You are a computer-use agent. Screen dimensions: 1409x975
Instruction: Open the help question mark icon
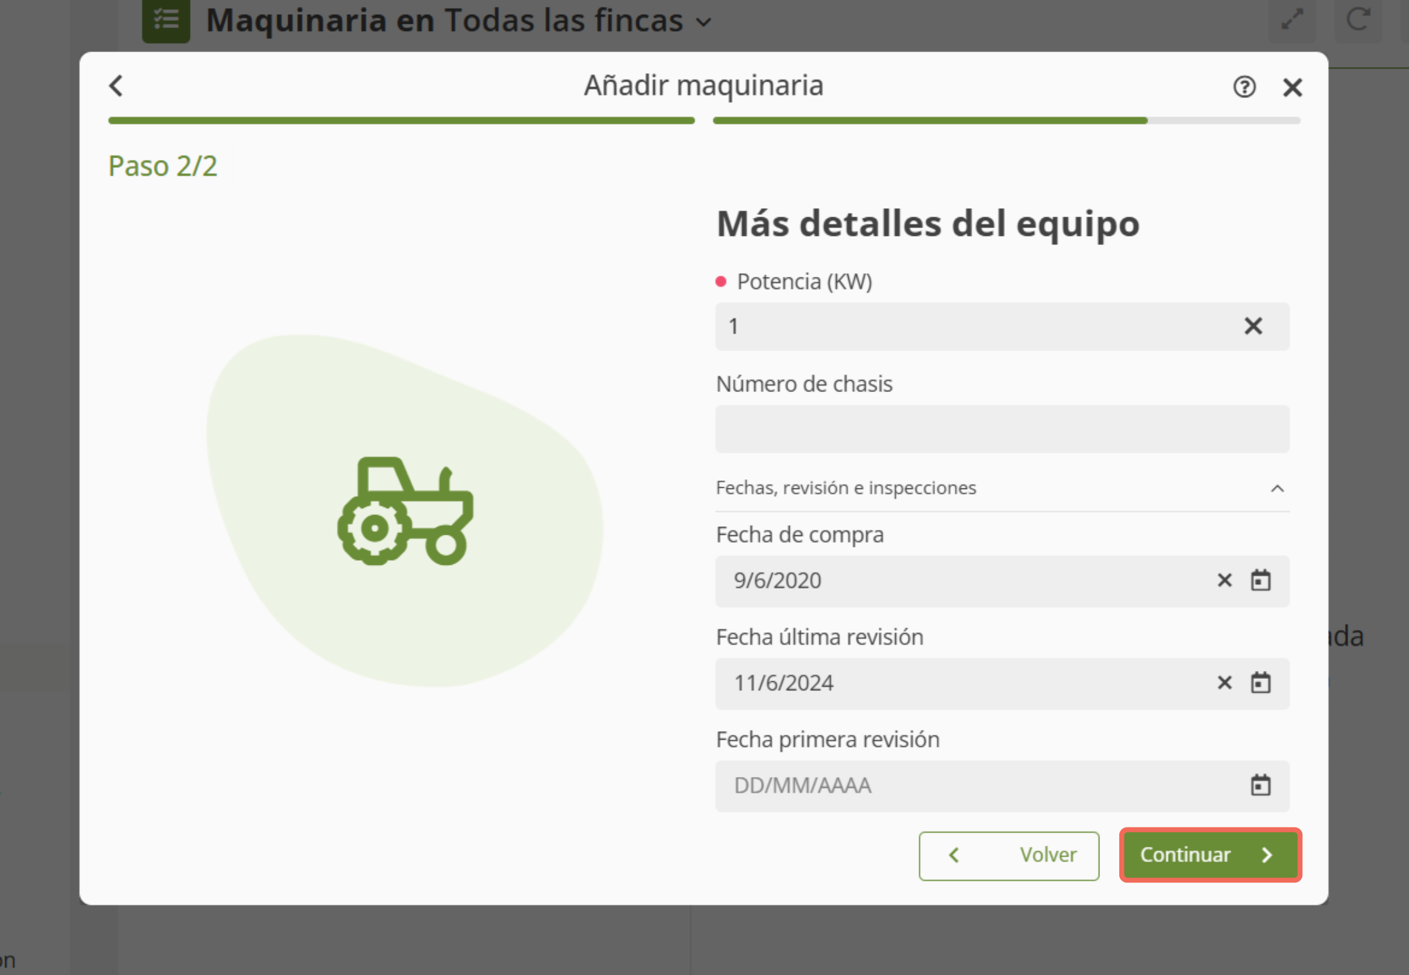pos(1244,87)
